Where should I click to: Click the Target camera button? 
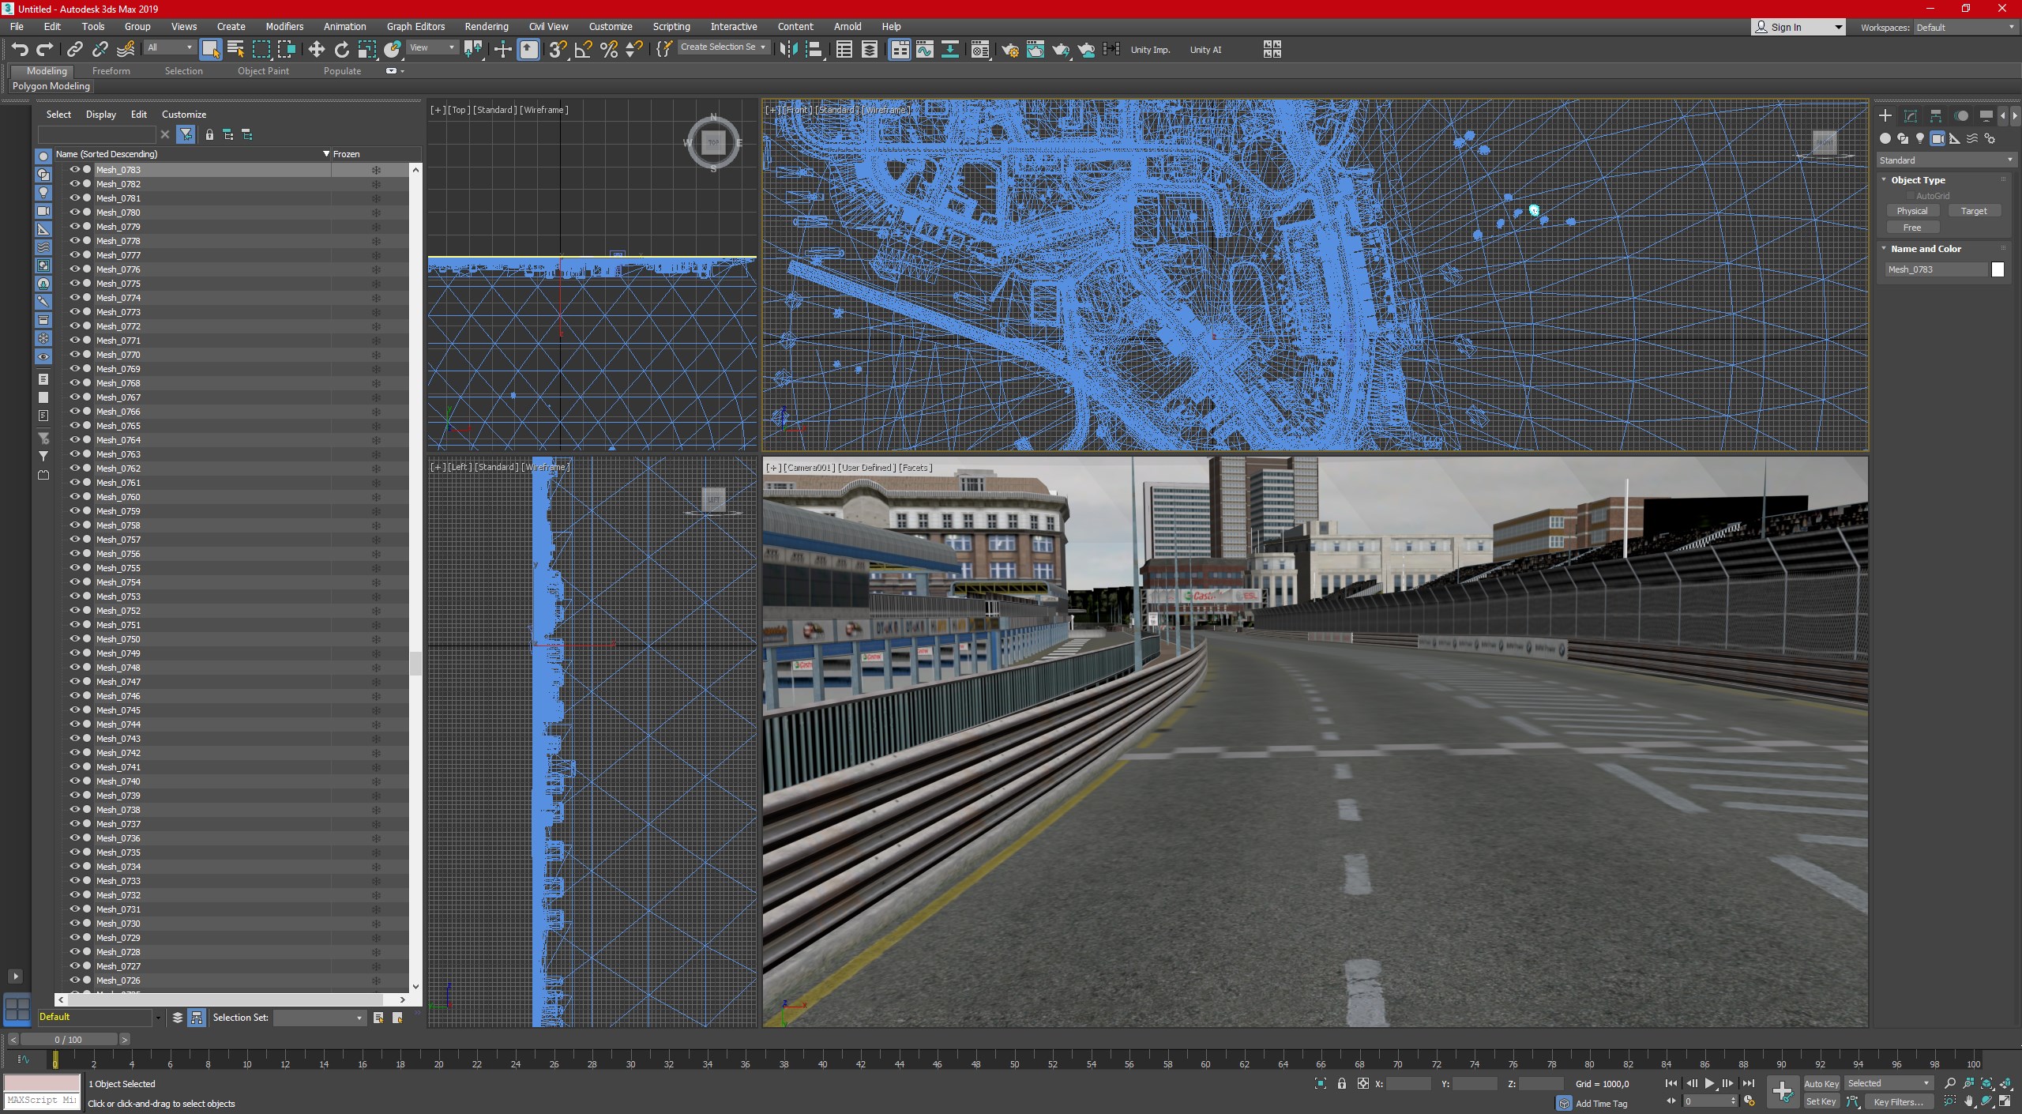1973,211
